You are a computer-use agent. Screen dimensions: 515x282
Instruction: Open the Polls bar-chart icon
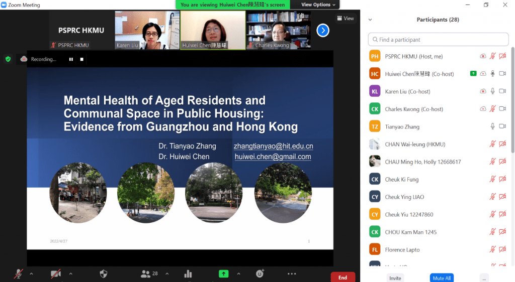tap(188, 273)
